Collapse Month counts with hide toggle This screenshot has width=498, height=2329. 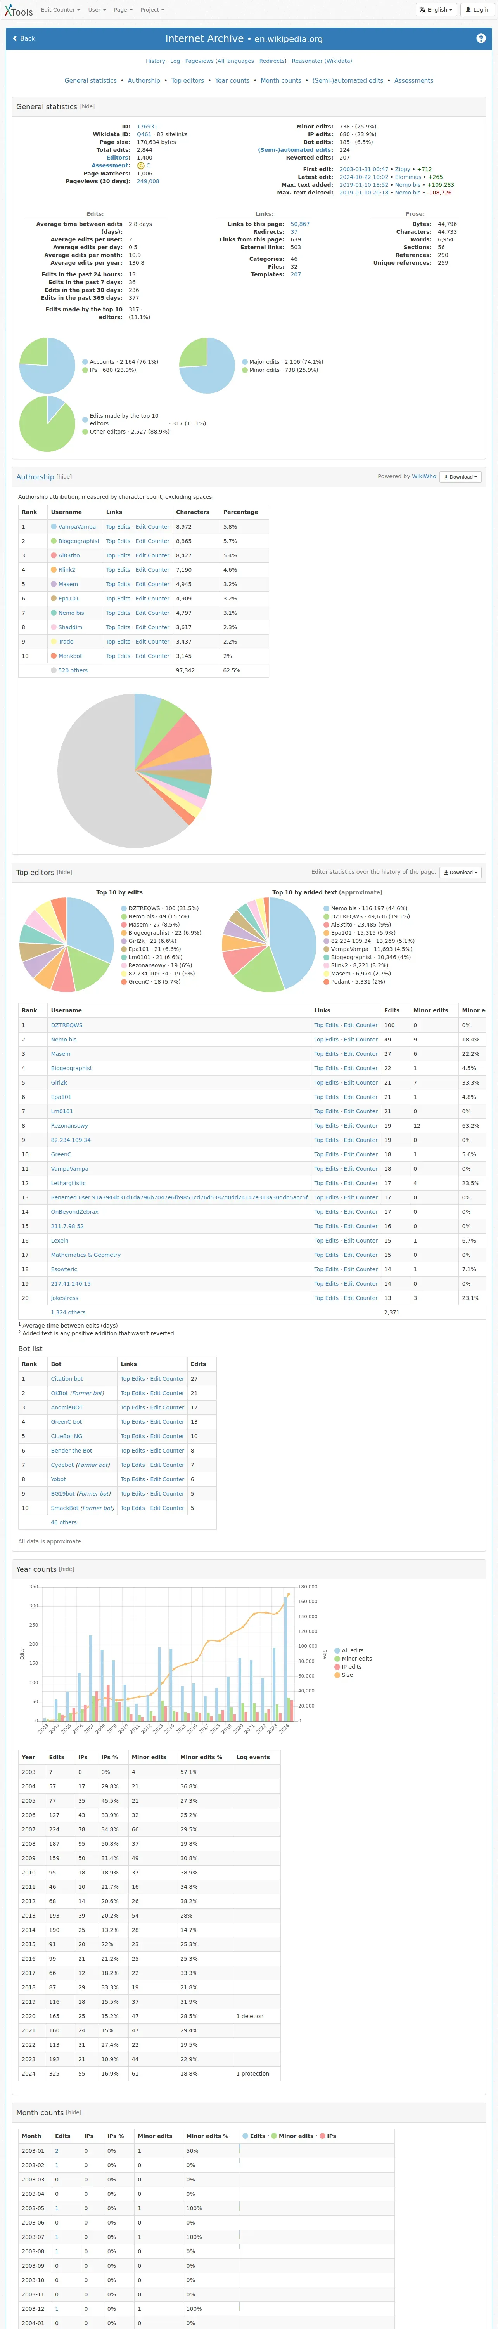click(x=74, y=2113)
